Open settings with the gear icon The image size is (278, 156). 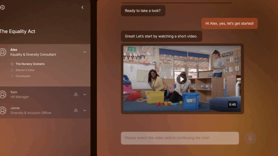click(x=3, y=8)
